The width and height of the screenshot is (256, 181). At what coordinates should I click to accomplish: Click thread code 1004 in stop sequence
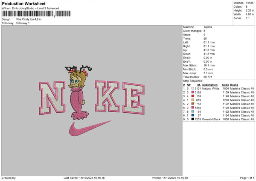pyautogui.click(x=226, y=88)
